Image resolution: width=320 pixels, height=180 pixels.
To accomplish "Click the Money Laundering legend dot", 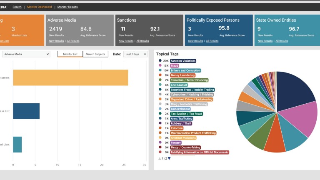I will coord(160,75).
